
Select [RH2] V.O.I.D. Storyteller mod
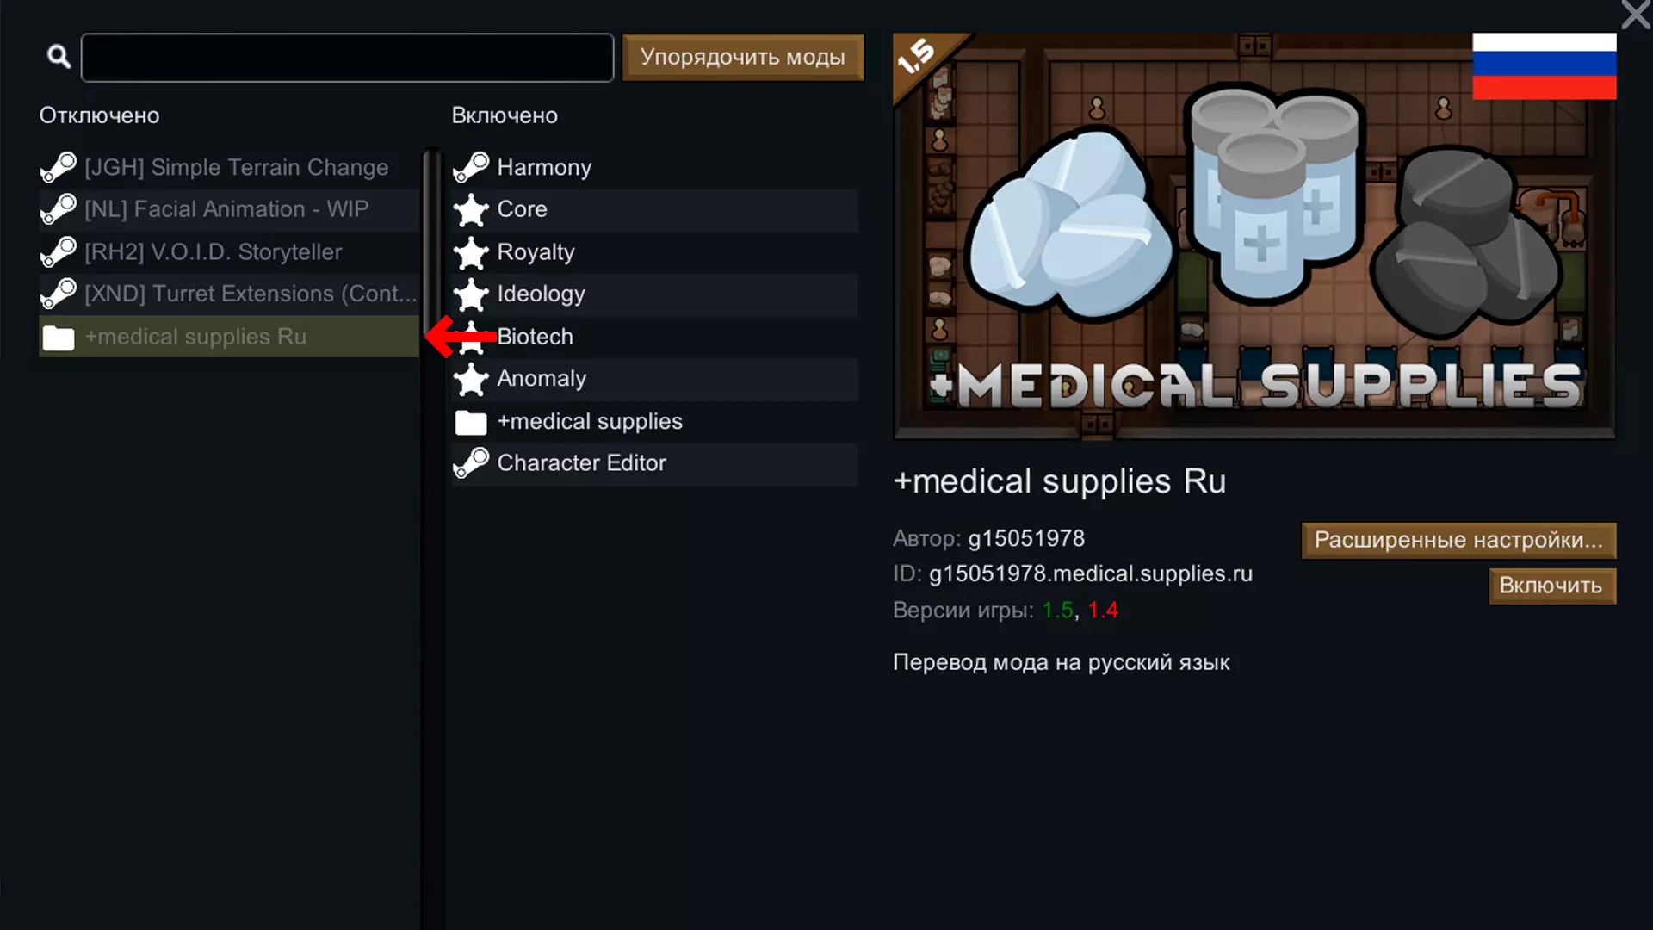[x=229, y=252]
